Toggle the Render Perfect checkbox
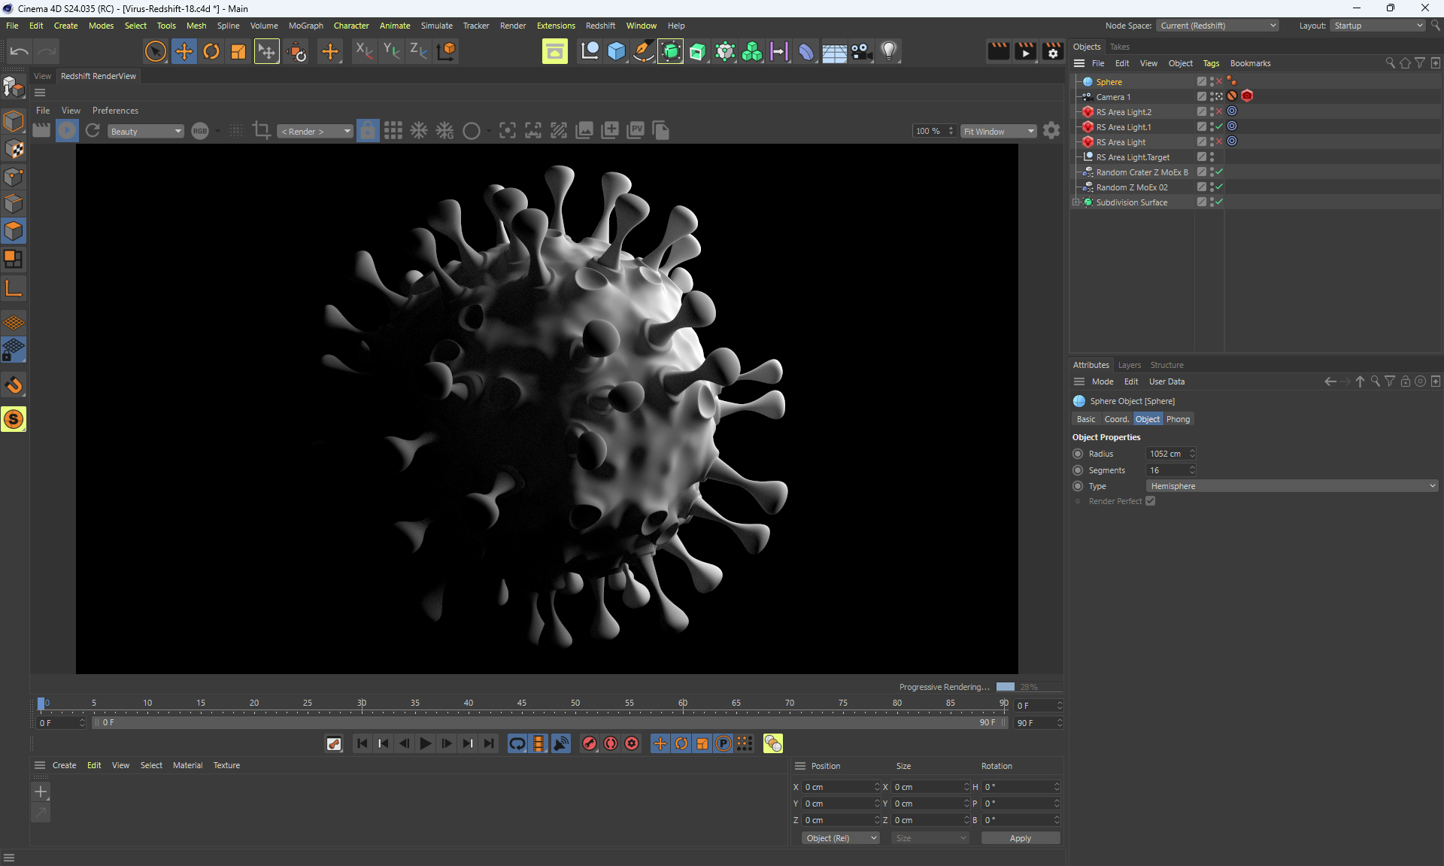The height and width of the screenshot is (866, 1444). click(x=1150, y=501)
